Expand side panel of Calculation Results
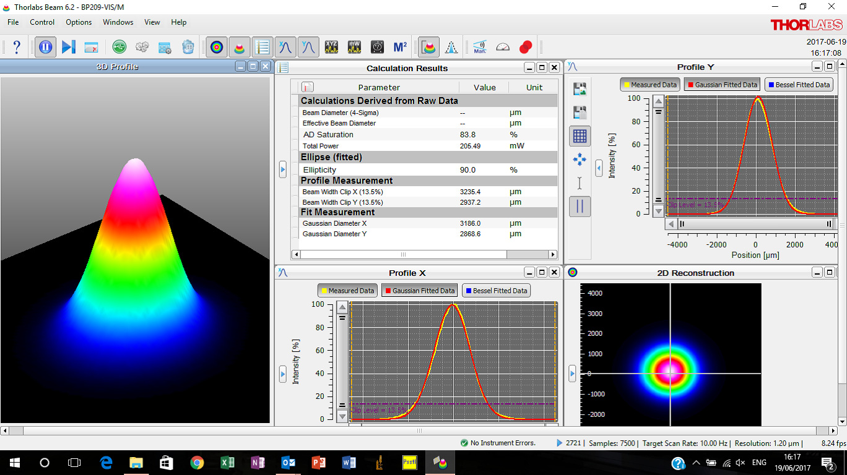 [x=283, y=169]
